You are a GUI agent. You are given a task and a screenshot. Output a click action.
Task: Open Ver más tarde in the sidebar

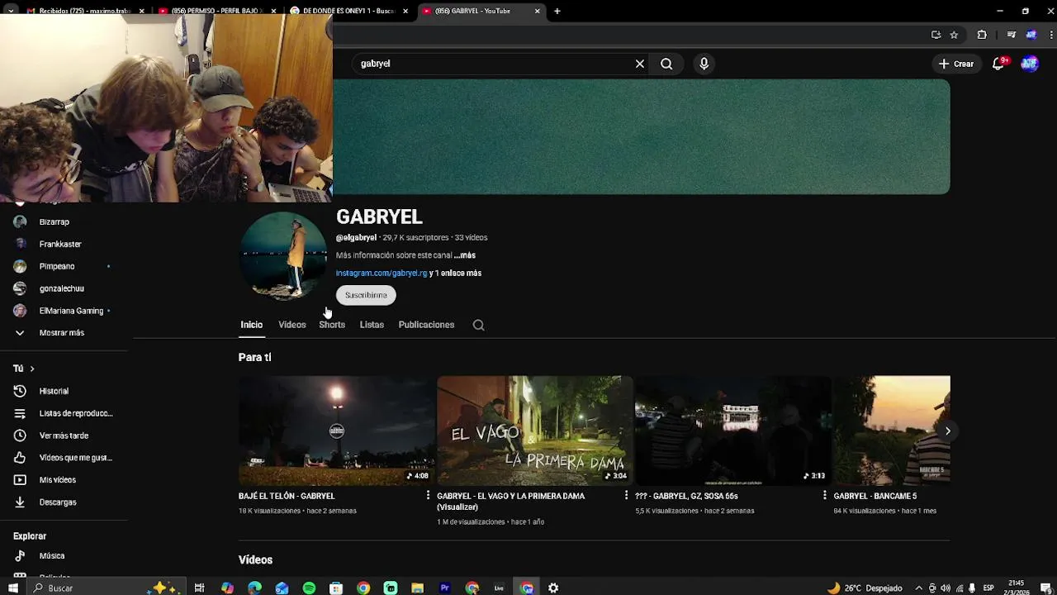pos(64,436)
